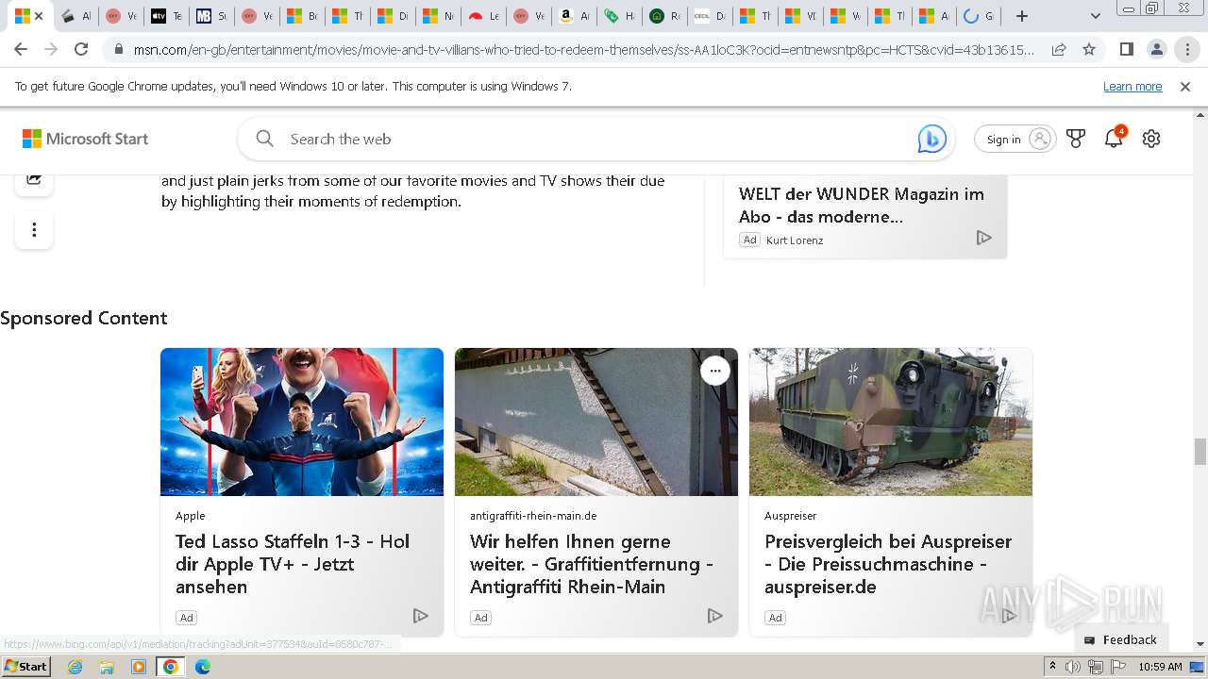The height and width of the screenshot is (679, 1208).
Task: Click the search magnifier icon
Action: click(x=265, y=139)
